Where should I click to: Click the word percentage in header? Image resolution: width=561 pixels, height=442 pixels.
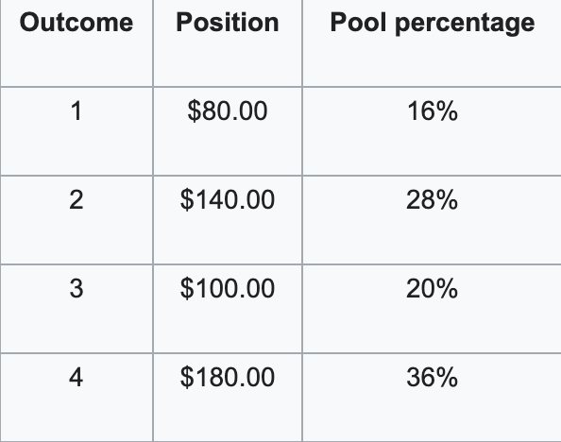coord(465,25)
